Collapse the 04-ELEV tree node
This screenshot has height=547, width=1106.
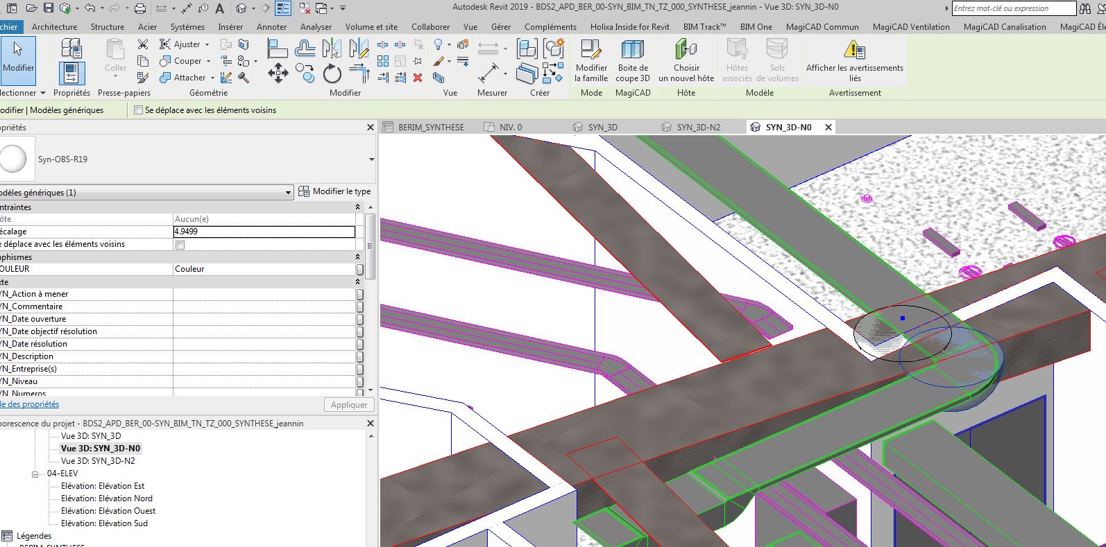coord(35,474)
